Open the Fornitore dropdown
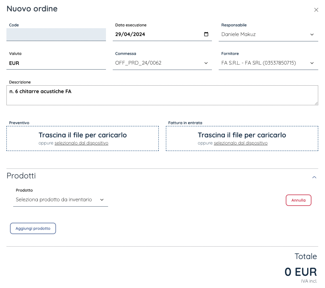 coord(268,63)
